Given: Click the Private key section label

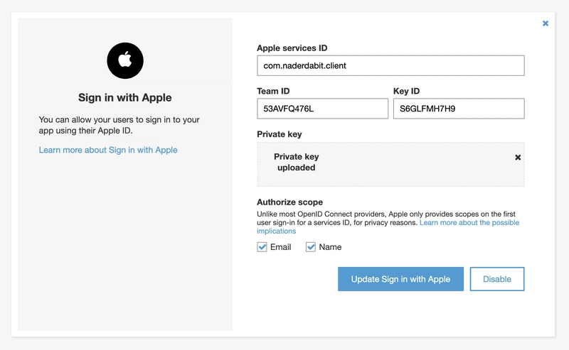Looking at the screenshot, I should [280, 134].
